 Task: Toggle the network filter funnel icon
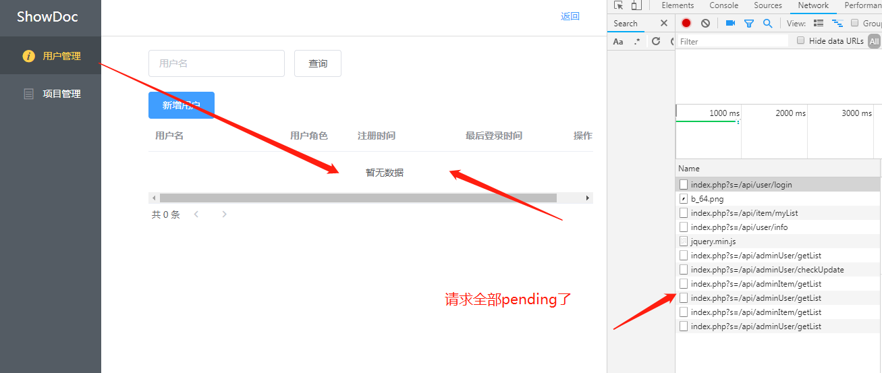[749, 23]
